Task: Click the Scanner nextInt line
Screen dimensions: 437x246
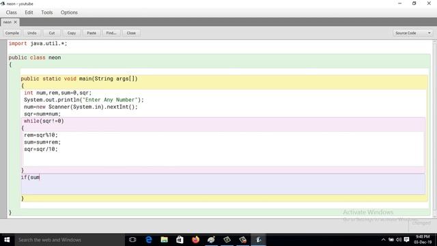Action: 81,107
